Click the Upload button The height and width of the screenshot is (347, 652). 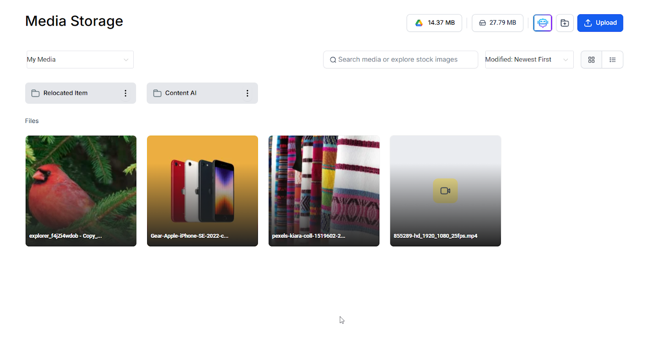point(600,23)
